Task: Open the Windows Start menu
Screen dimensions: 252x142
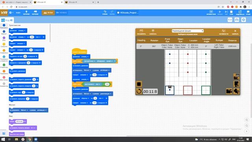Action: (3, 139)
